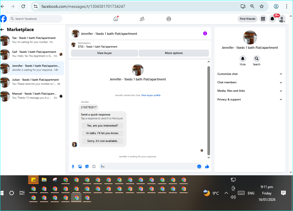293x211 pixels.
Task: Expand the Privacy & support section
Action: (x=250, y=100)
